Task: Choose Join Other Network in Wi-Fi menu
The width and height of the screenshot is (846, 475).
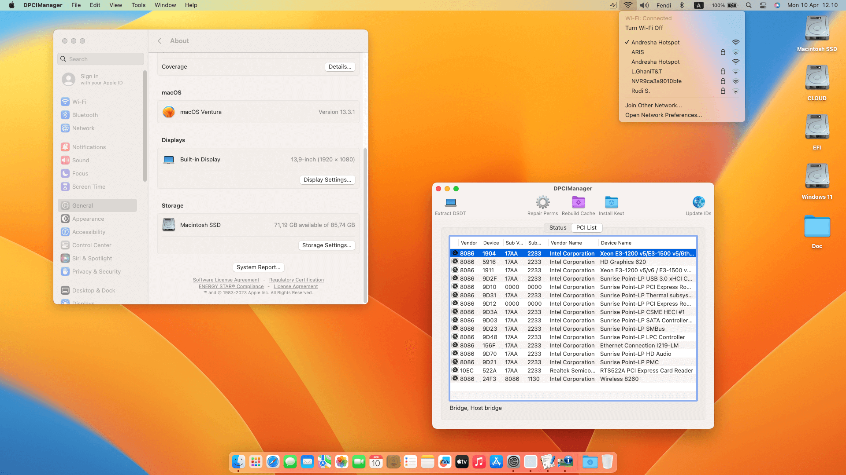Action: (x=682, y=105)
